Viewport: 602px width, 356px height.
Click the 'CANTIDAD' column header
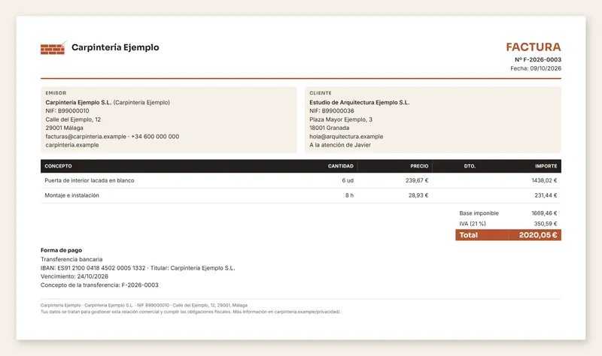click(x=340, y=166)
